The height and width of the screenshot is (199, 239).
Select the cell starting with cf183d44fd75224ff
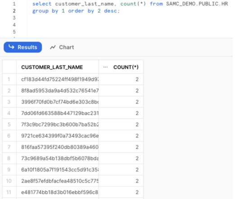tap(57, 79)
